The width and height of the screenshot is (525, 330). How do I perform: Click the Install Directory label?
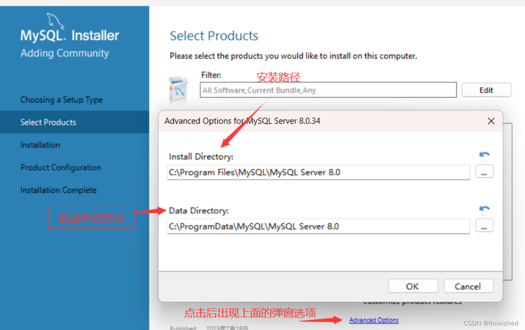(x=201, y=156)
